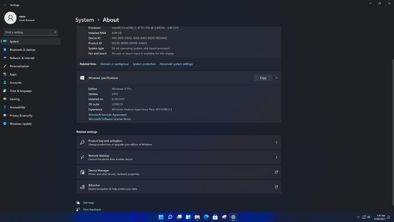Open the System protection link
The height and width of the screenshot is (222, 394).
pyautogui.click(x=144, y=64)
